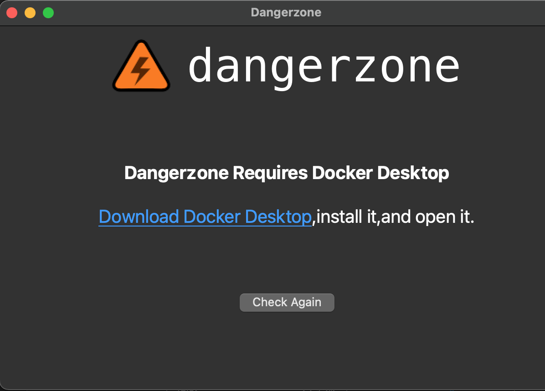Retry Docker detection via Check Again
Viewport: 545px width, 391px height.
point(287,302)
